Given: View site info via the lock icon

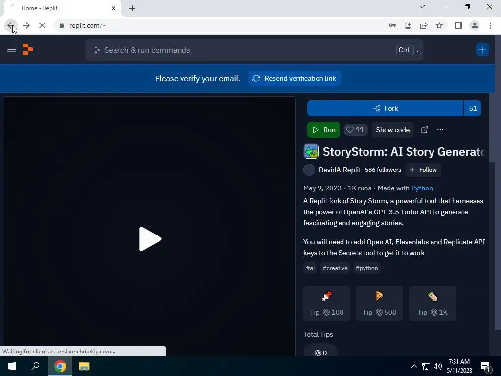Looking at the screenshot, I should [x=62, y=25].
